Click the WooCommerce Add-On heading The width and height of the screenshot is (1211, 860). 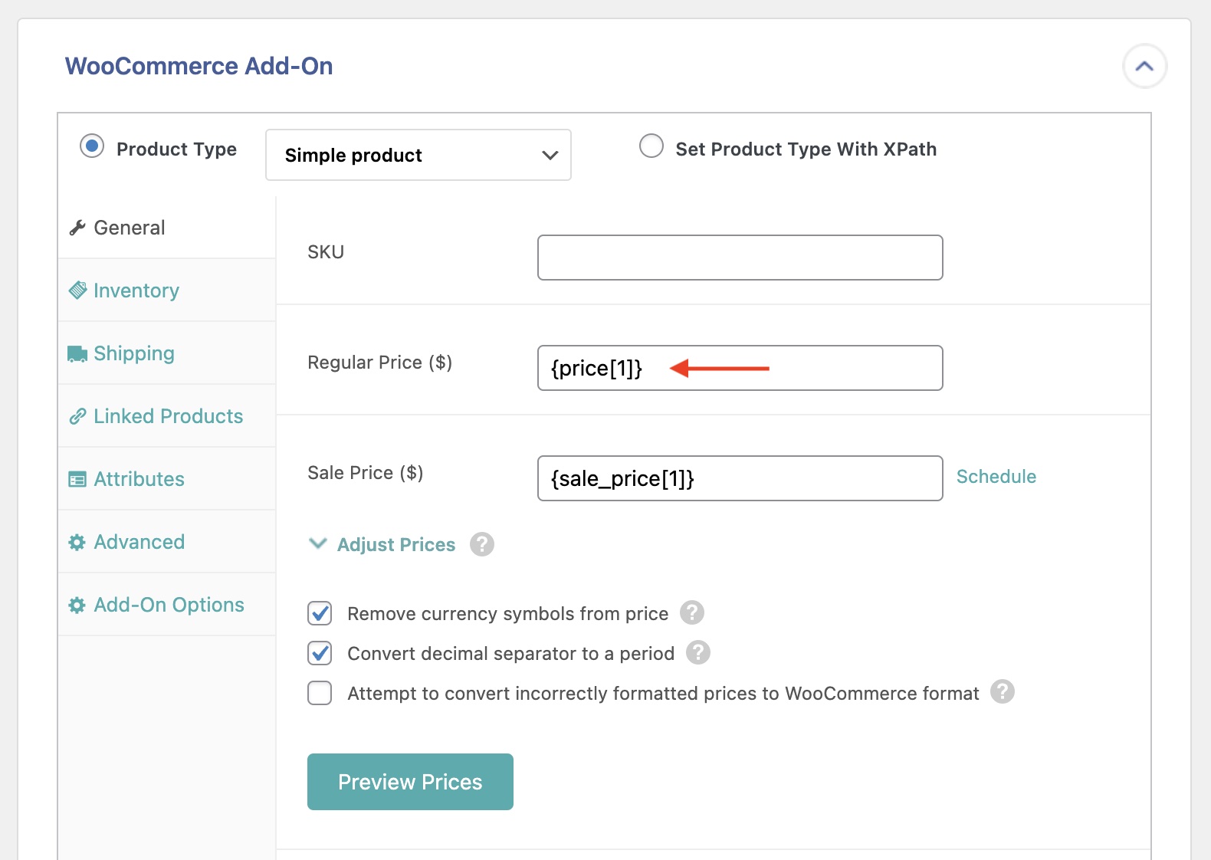pyautogui.click(x=199, y=66)
